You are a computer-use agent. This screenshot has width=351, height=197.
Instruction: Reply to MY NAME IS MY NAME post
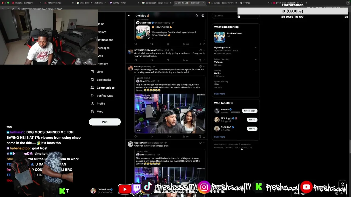click(x=135, y=60)
